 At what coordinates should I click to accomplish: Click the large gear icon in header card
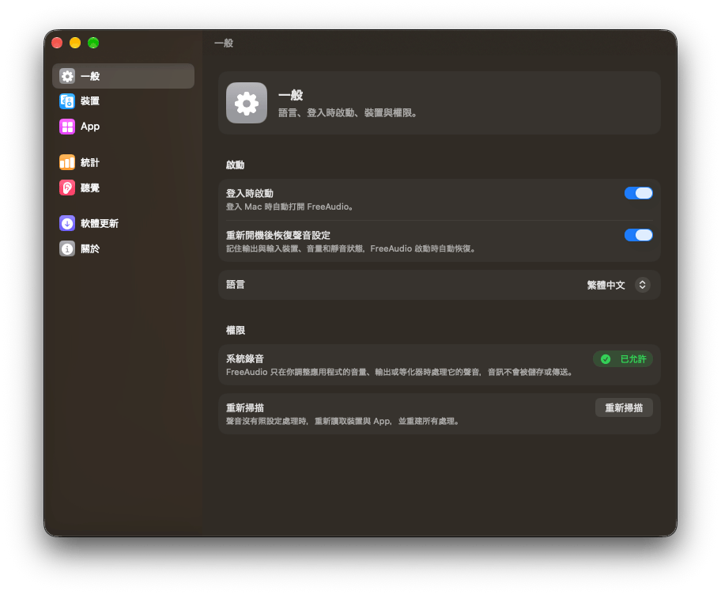247,103
